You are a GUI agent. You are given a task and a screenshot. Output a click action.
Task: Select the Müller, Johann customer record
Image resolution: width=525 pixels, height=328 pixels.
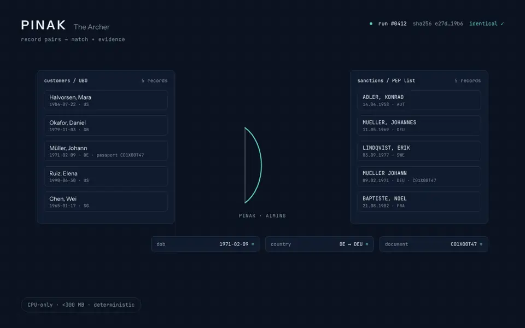pos(106,151)
